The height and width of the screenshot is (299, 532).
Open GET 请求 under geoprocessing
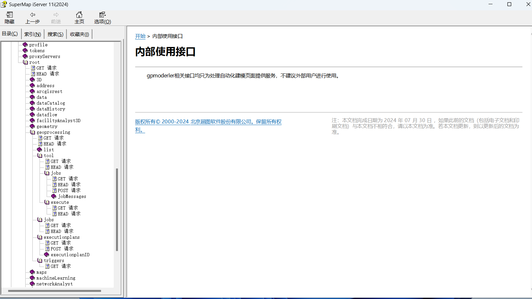(53, 138)
